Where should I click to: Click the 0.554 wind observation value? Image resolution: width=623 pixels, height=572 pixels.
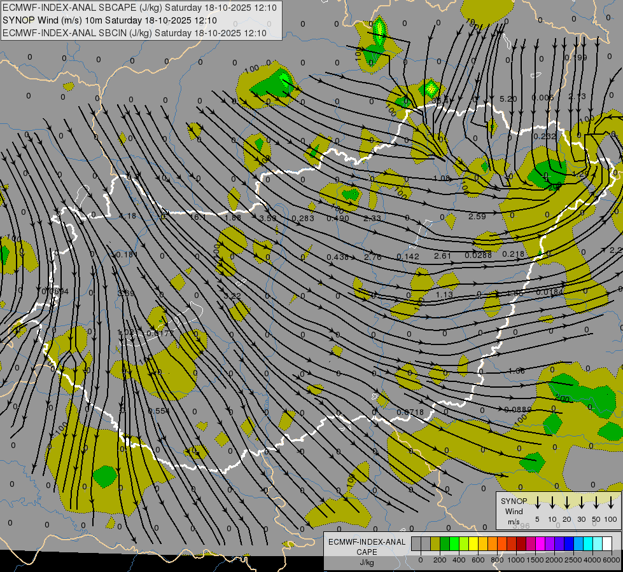[x=158, y=411]
